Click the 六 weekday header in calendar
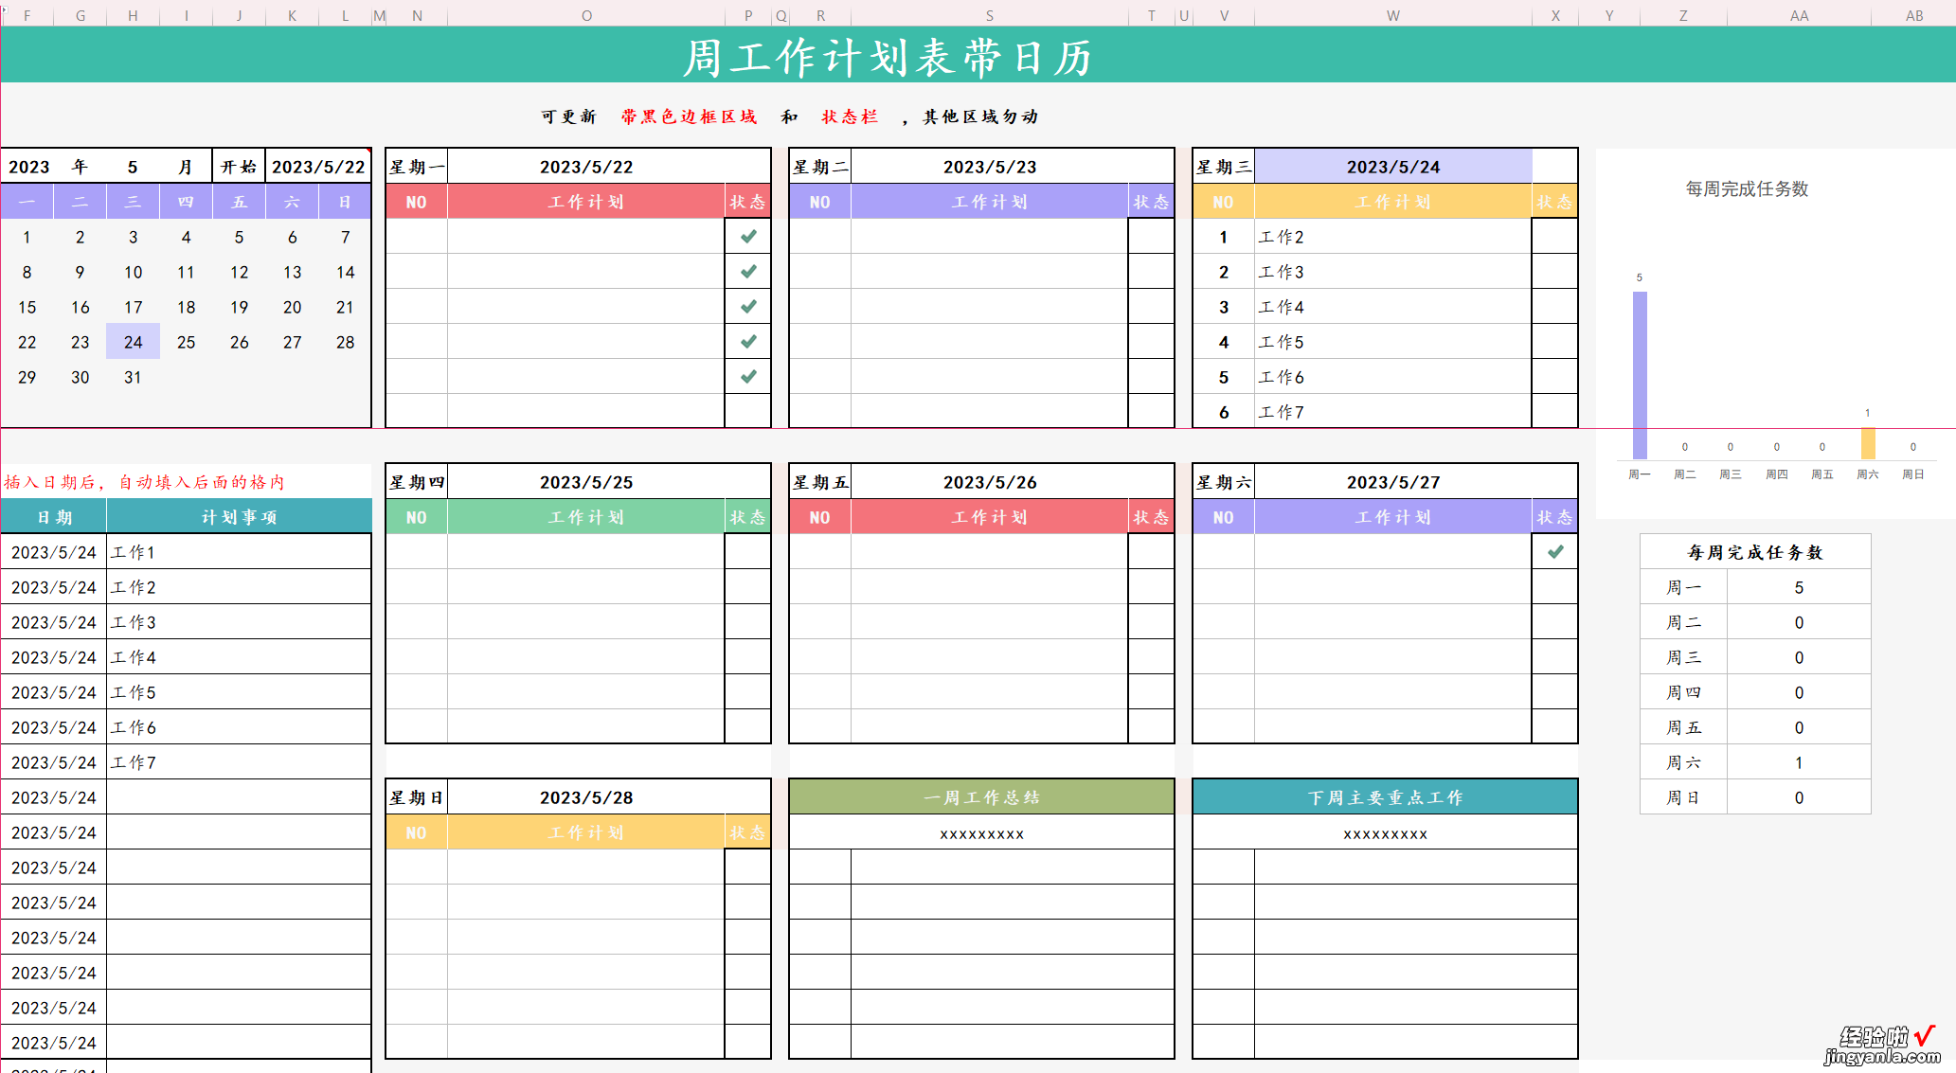The height and width of the screenshot is (1073, 1956). coord(292,202)
